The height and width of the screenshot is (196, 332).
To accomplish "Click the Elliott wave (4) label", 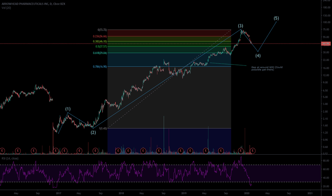I will (x=258, y=56).
